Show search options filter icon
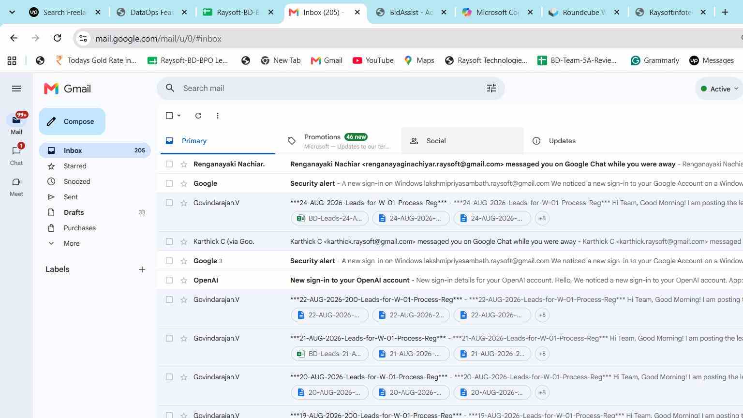 (491, 88)
